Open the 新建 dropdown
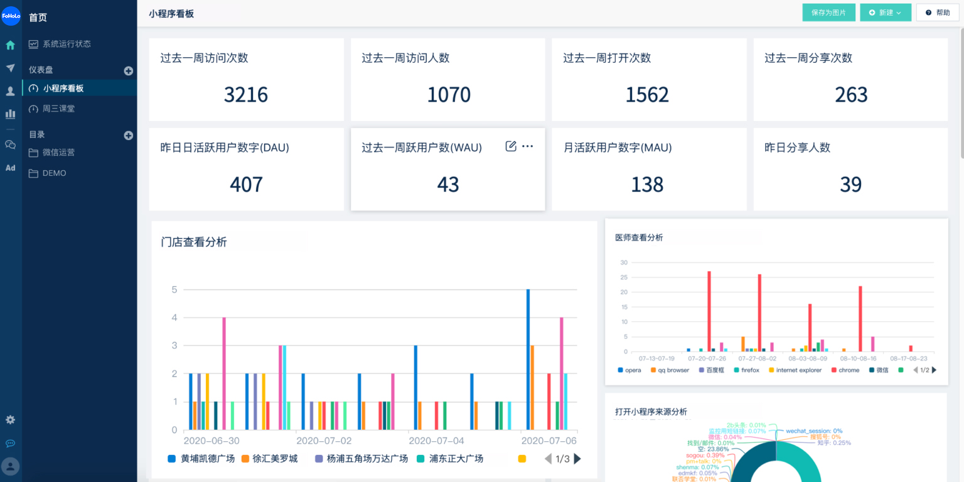 click(886, 13)
